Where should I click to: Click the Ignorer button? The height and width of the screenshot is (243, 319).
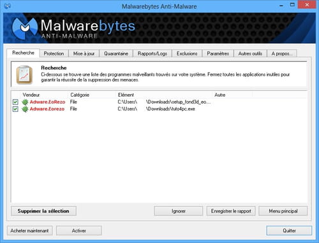click(179, 211)
